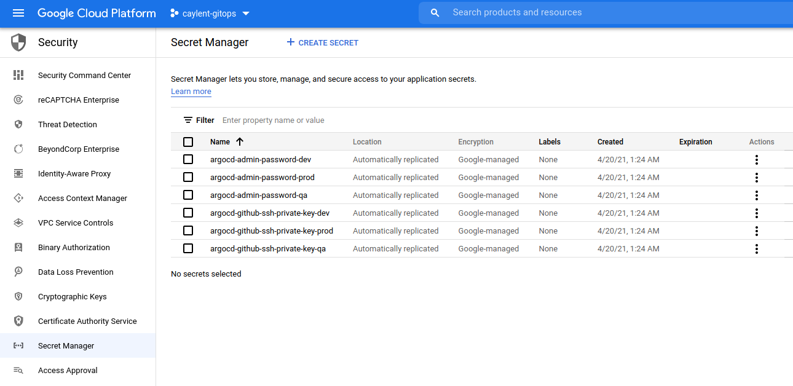
Task: Open the caylent-gitops project dropdown
Action: tap(210, 14)
